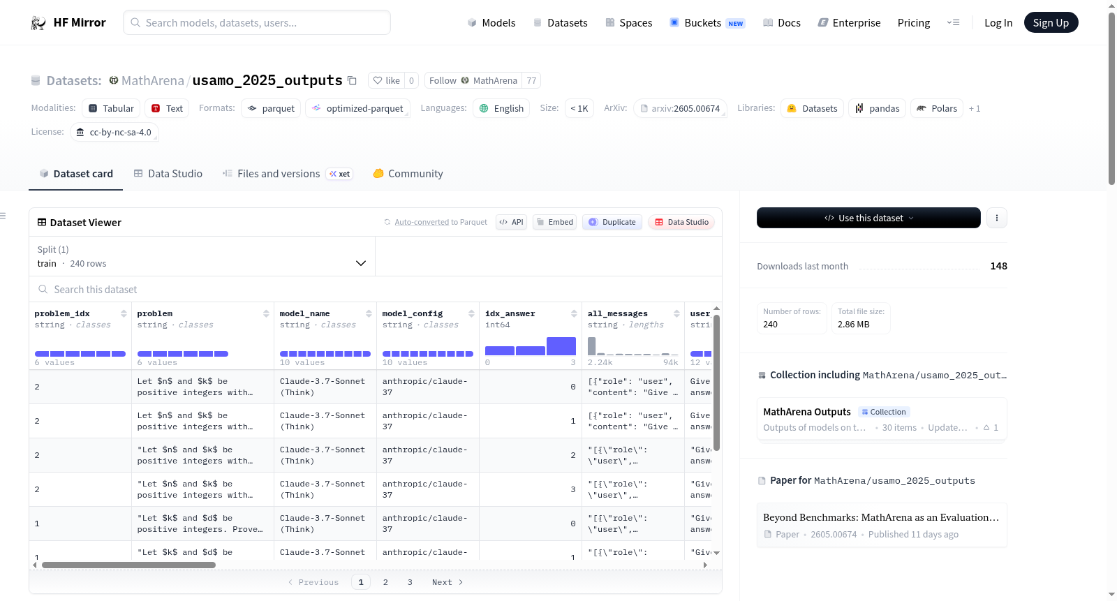The image size is (1117, 601).
Task: Switch to the Dataset card tab
Action: pyautogui.click(x=75, y=174)
